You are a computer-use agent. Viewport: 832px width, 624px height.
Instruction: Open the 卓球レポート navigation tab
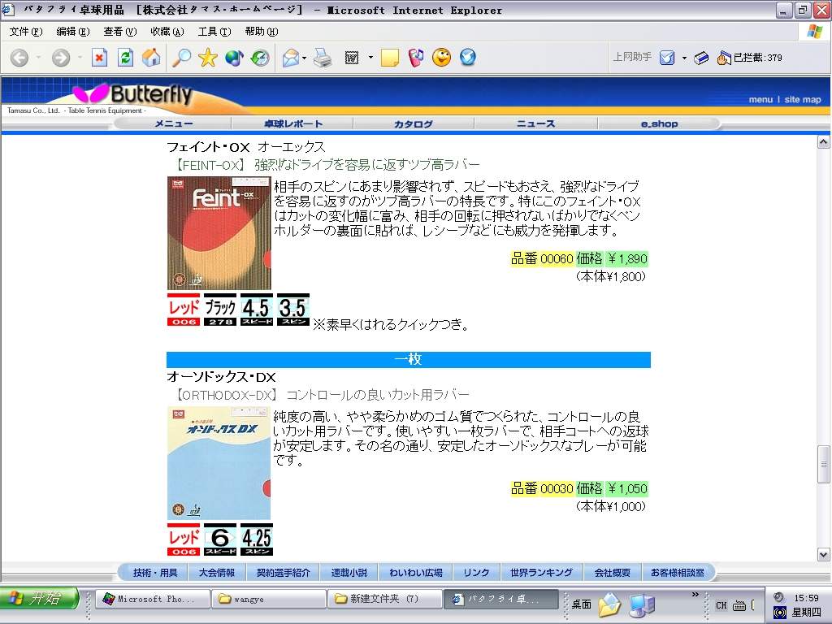(292, 123)
